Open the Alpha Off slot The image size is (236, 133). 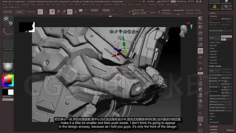click(8, 45)
